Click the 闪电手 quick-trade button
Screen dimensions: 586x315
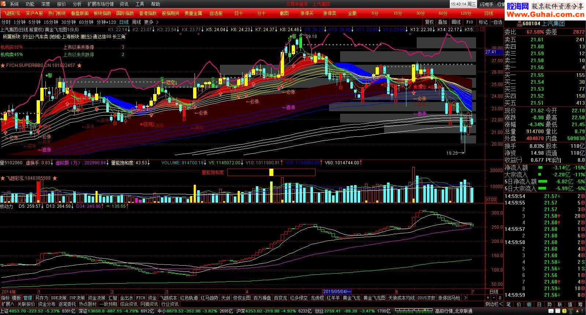click(487, 4)
